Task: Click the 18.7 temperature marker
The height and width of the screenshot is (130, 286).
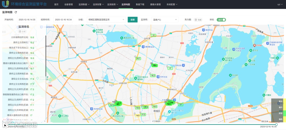Action: coord(138,58)
